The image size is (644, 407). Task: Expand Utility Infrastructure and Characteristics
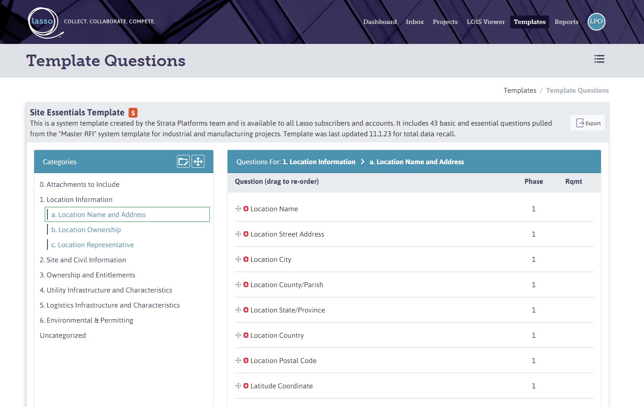click(x=106, y=290)
